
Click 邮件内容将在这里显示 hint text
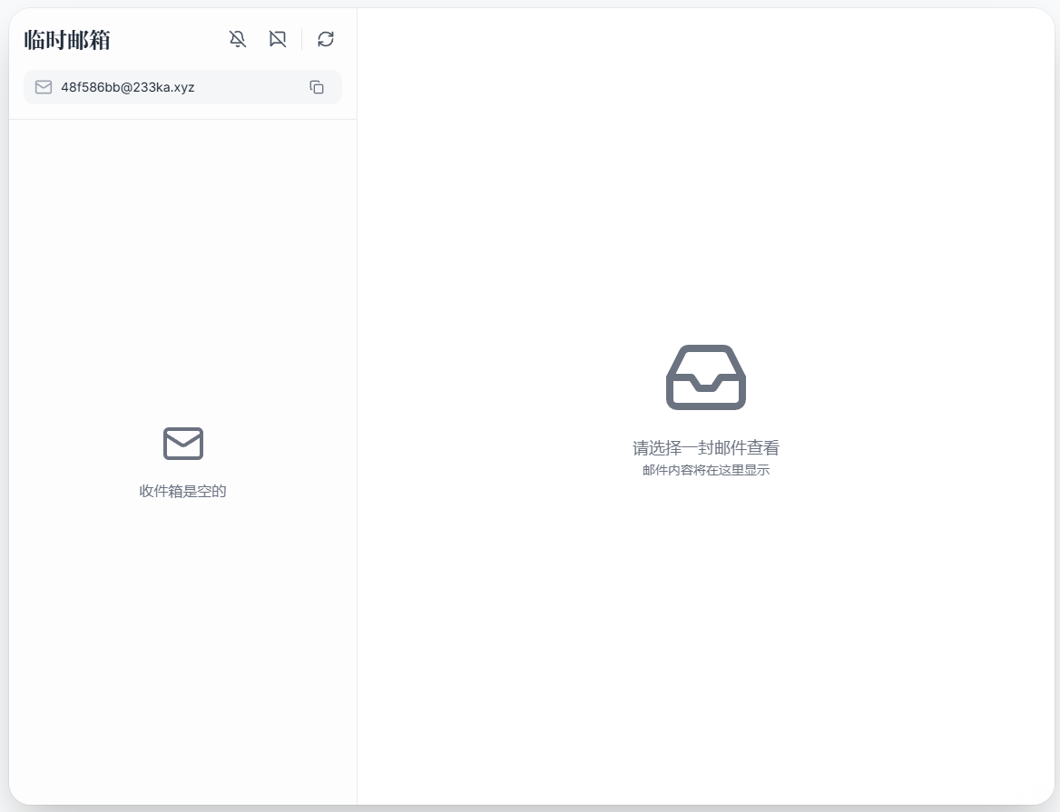pos(705,470)
